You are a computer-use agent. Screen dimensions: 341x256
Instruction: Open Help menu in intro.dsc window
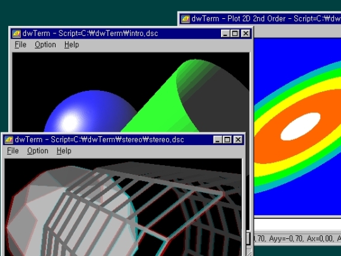coord(71,45)
